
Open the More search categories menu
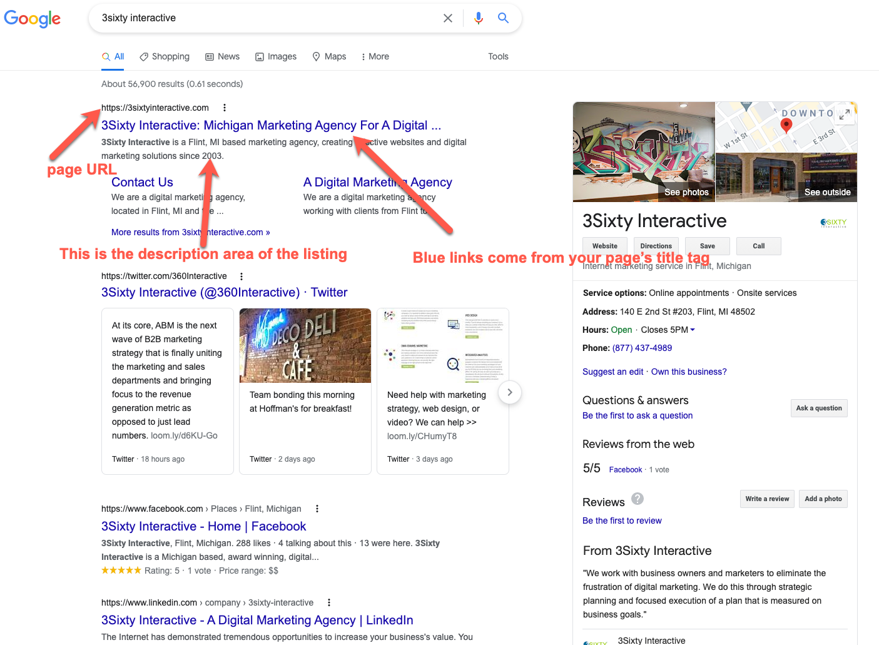[x=375, y=56]
